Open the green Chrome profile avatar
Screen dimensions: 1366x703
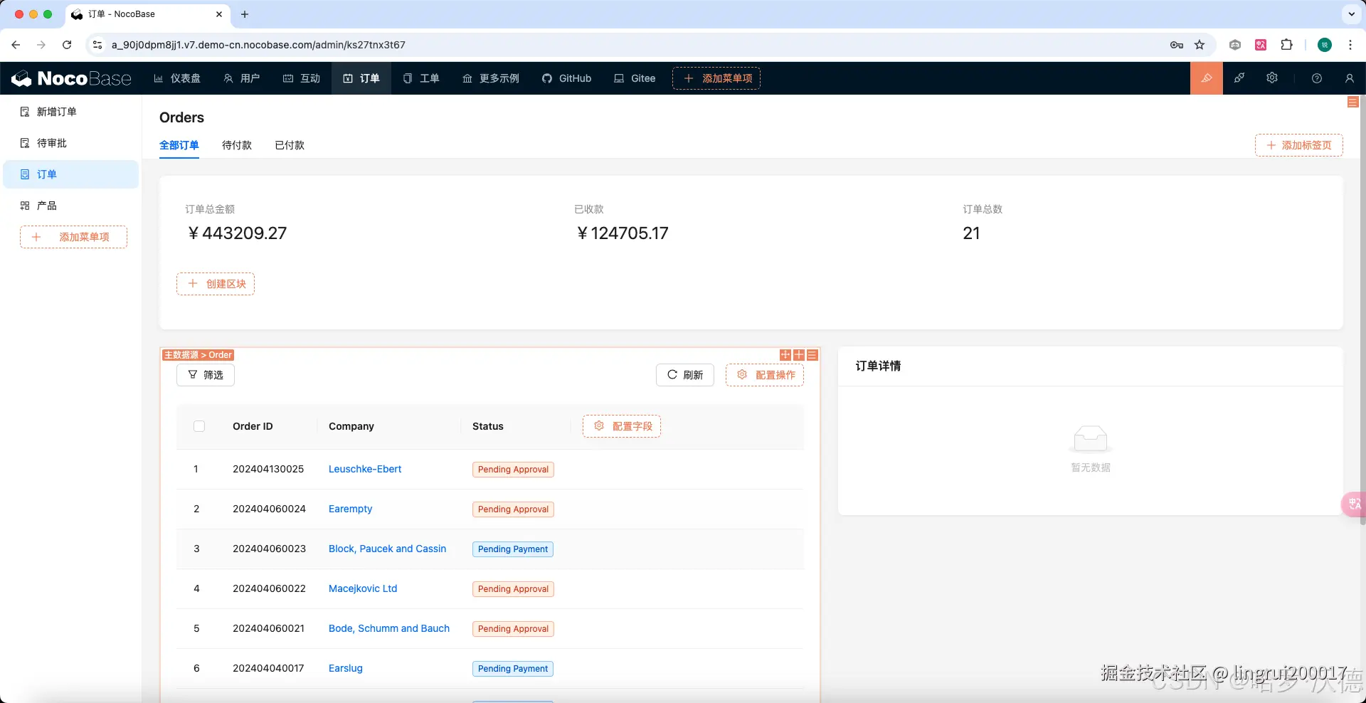click(x=1325, y=45)
